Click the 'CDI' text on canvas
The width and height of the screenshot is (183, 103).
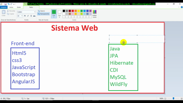(x=114, y=70)
